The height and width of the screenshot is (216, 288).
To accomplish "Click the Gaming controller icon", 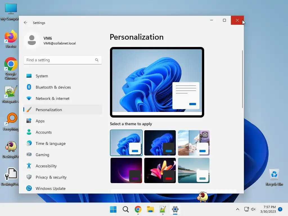I will (29, 154).
